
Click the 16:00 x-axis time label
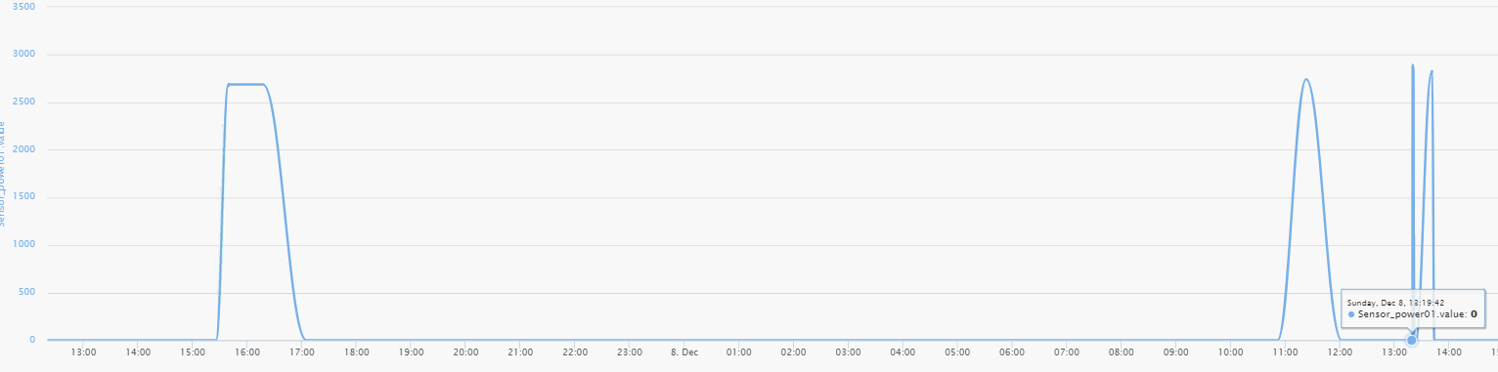click(247, 351)
